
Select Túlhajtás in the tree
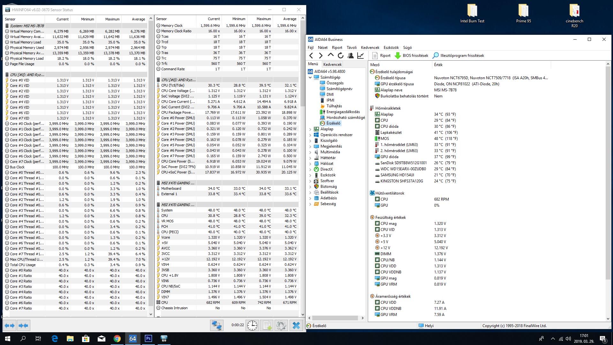334,106
